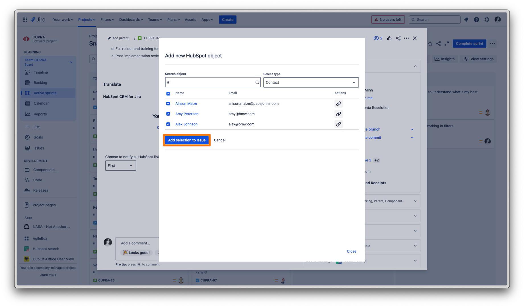Open View settings on the board
Viewport: 524px width, 307px height.
click(x=479, y=59)
